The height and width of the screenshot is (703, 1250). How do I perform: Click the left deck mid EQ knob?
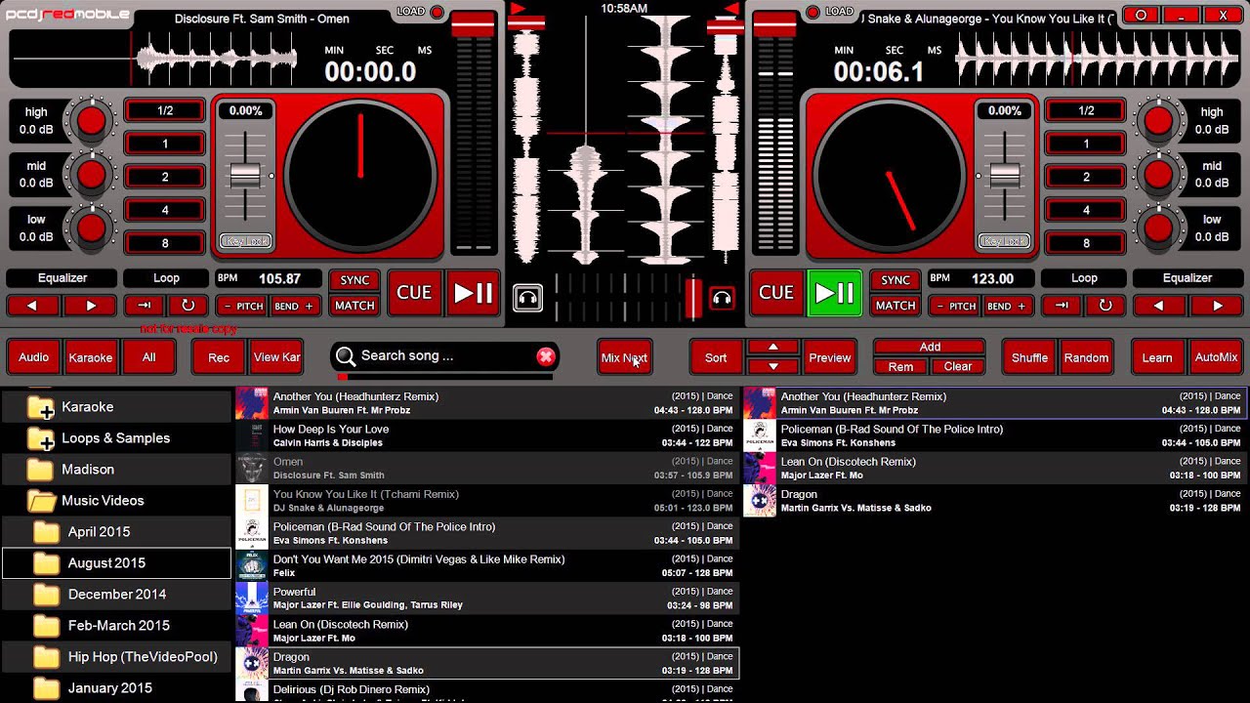coord(91,175)
